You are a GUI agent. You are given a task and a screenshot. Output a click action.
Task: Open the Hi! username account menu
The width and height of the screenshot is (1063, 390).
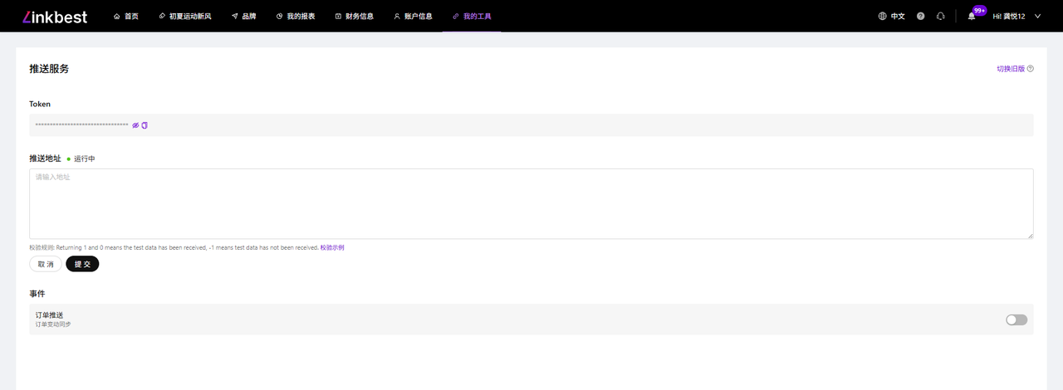1009,16
